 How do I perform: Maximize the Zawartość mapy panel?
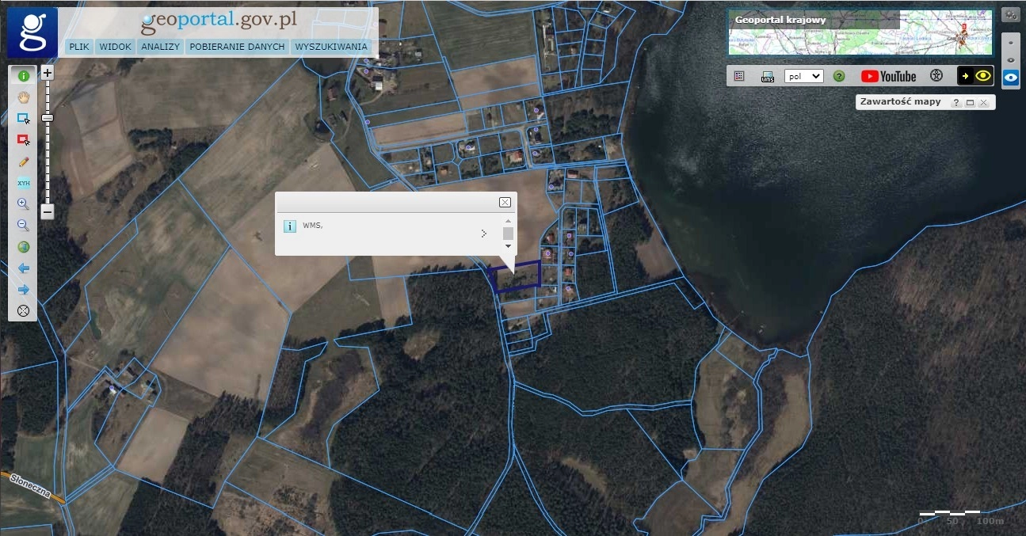click(x=970, y=103)
